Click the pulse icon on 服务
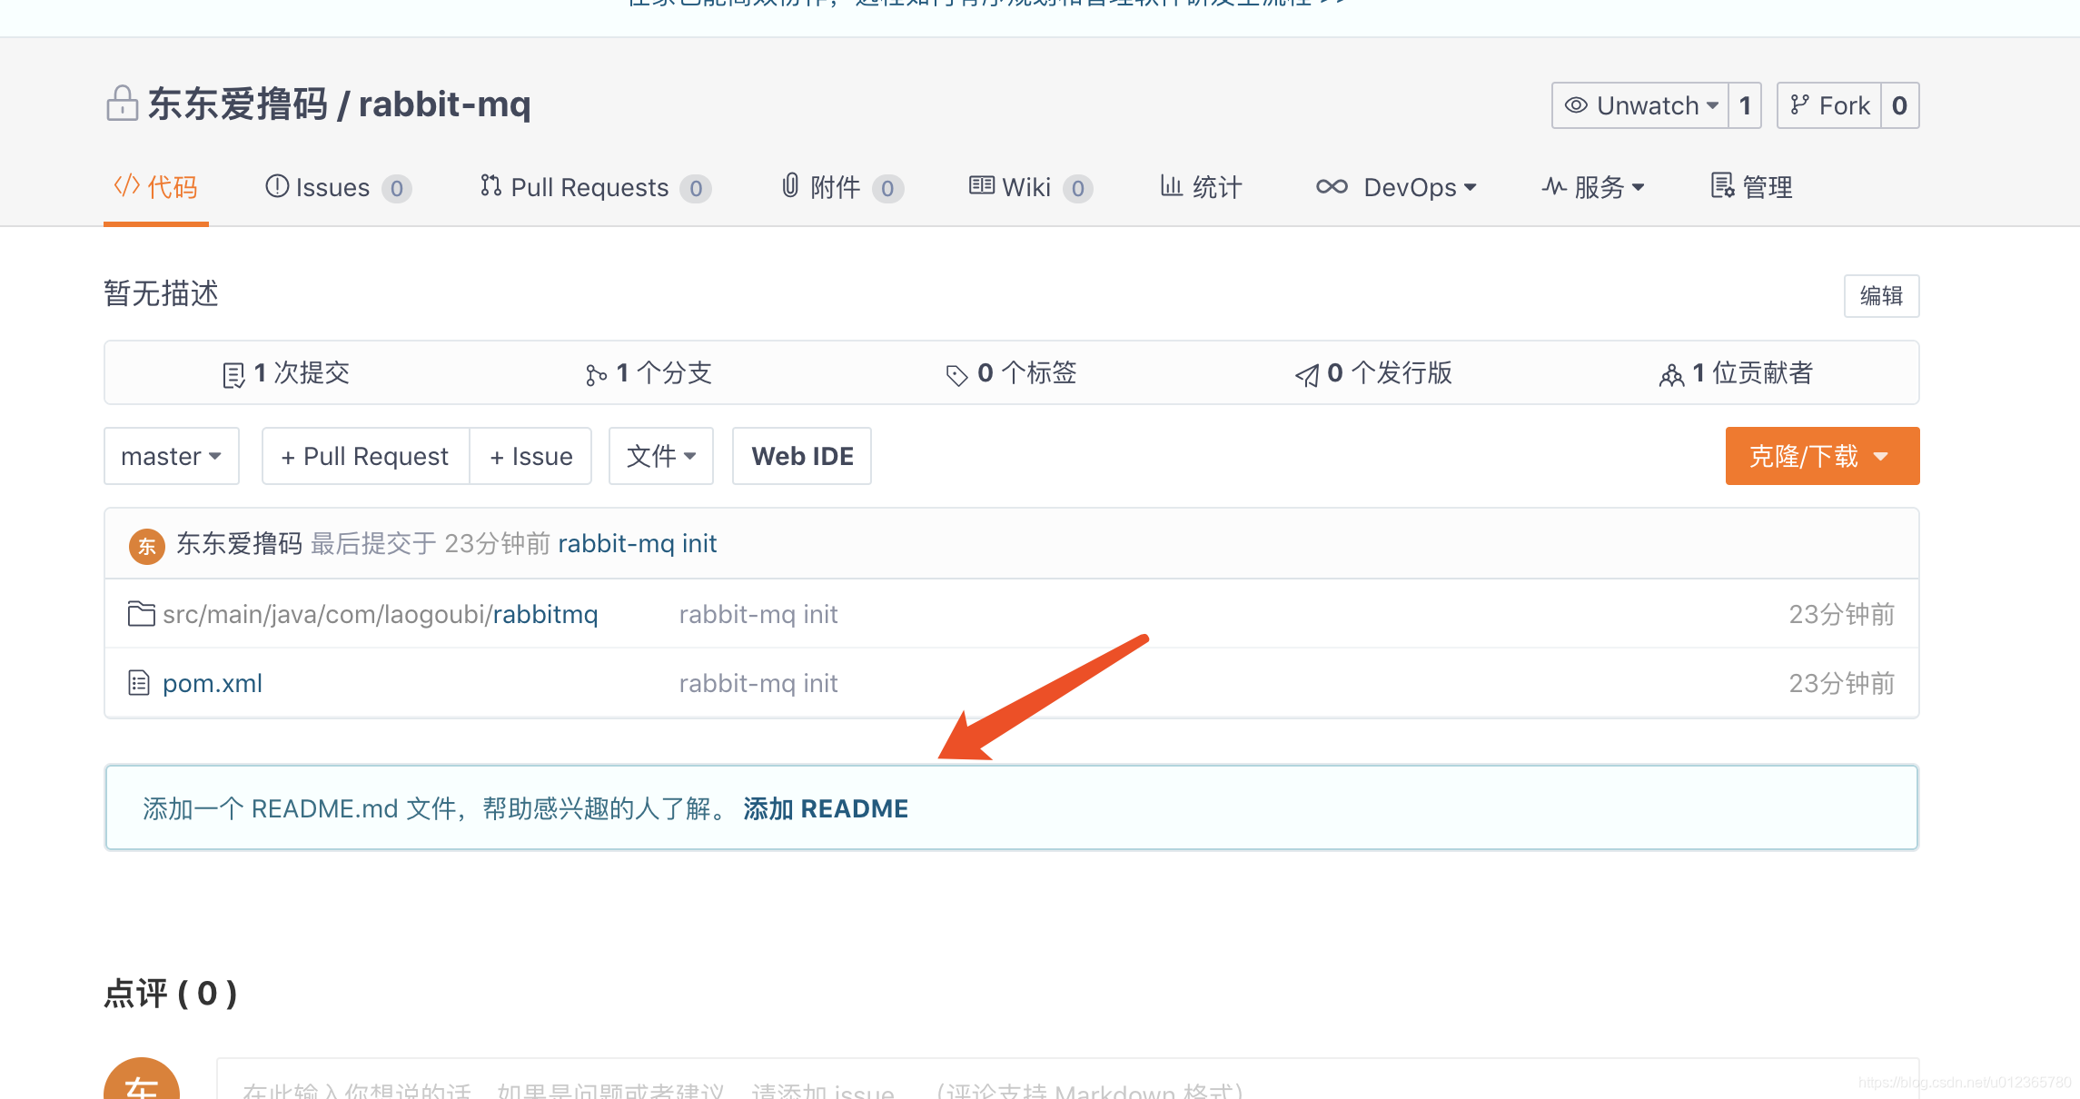 click(1554, 186)
